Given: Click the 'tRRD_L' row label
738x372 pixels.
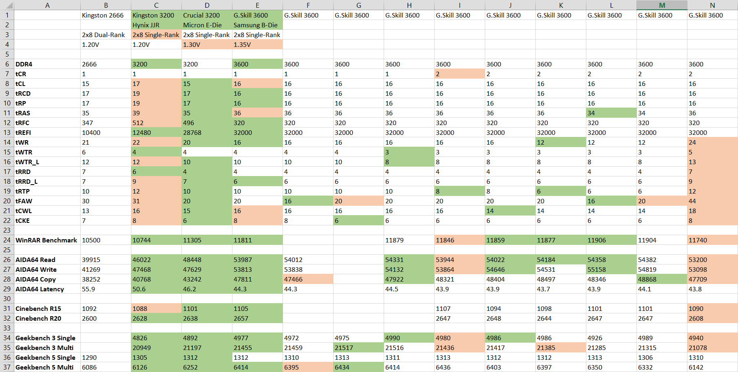Looking at the screenshot, I should point(47,181).
